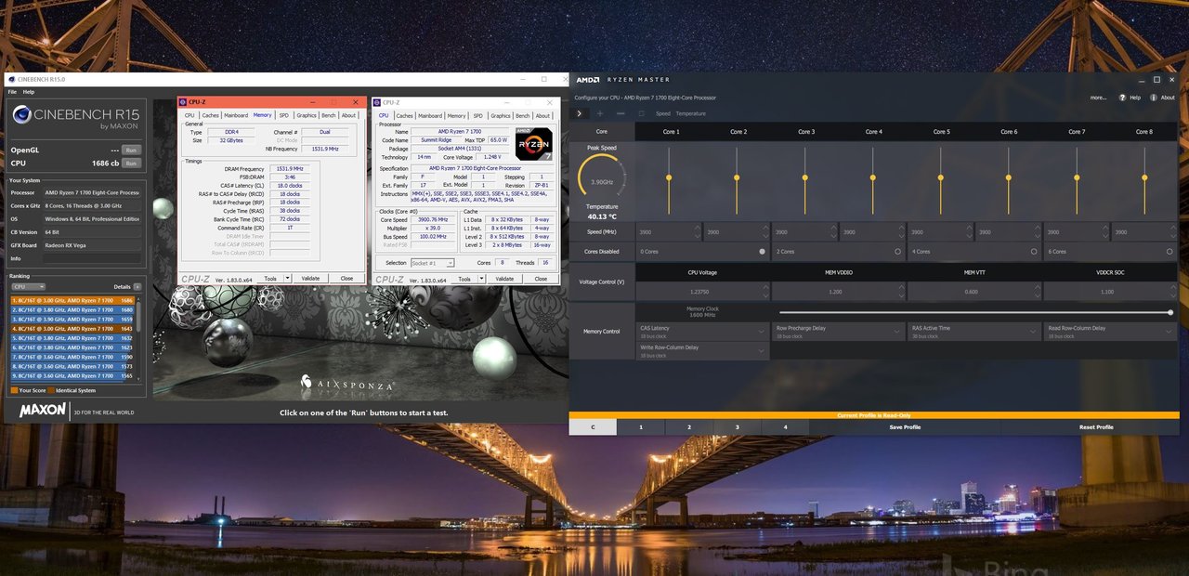The width and height of the screenshot is (1189, 576).
Task: Click the Cinebench Info field
Action: pos(93,258)
